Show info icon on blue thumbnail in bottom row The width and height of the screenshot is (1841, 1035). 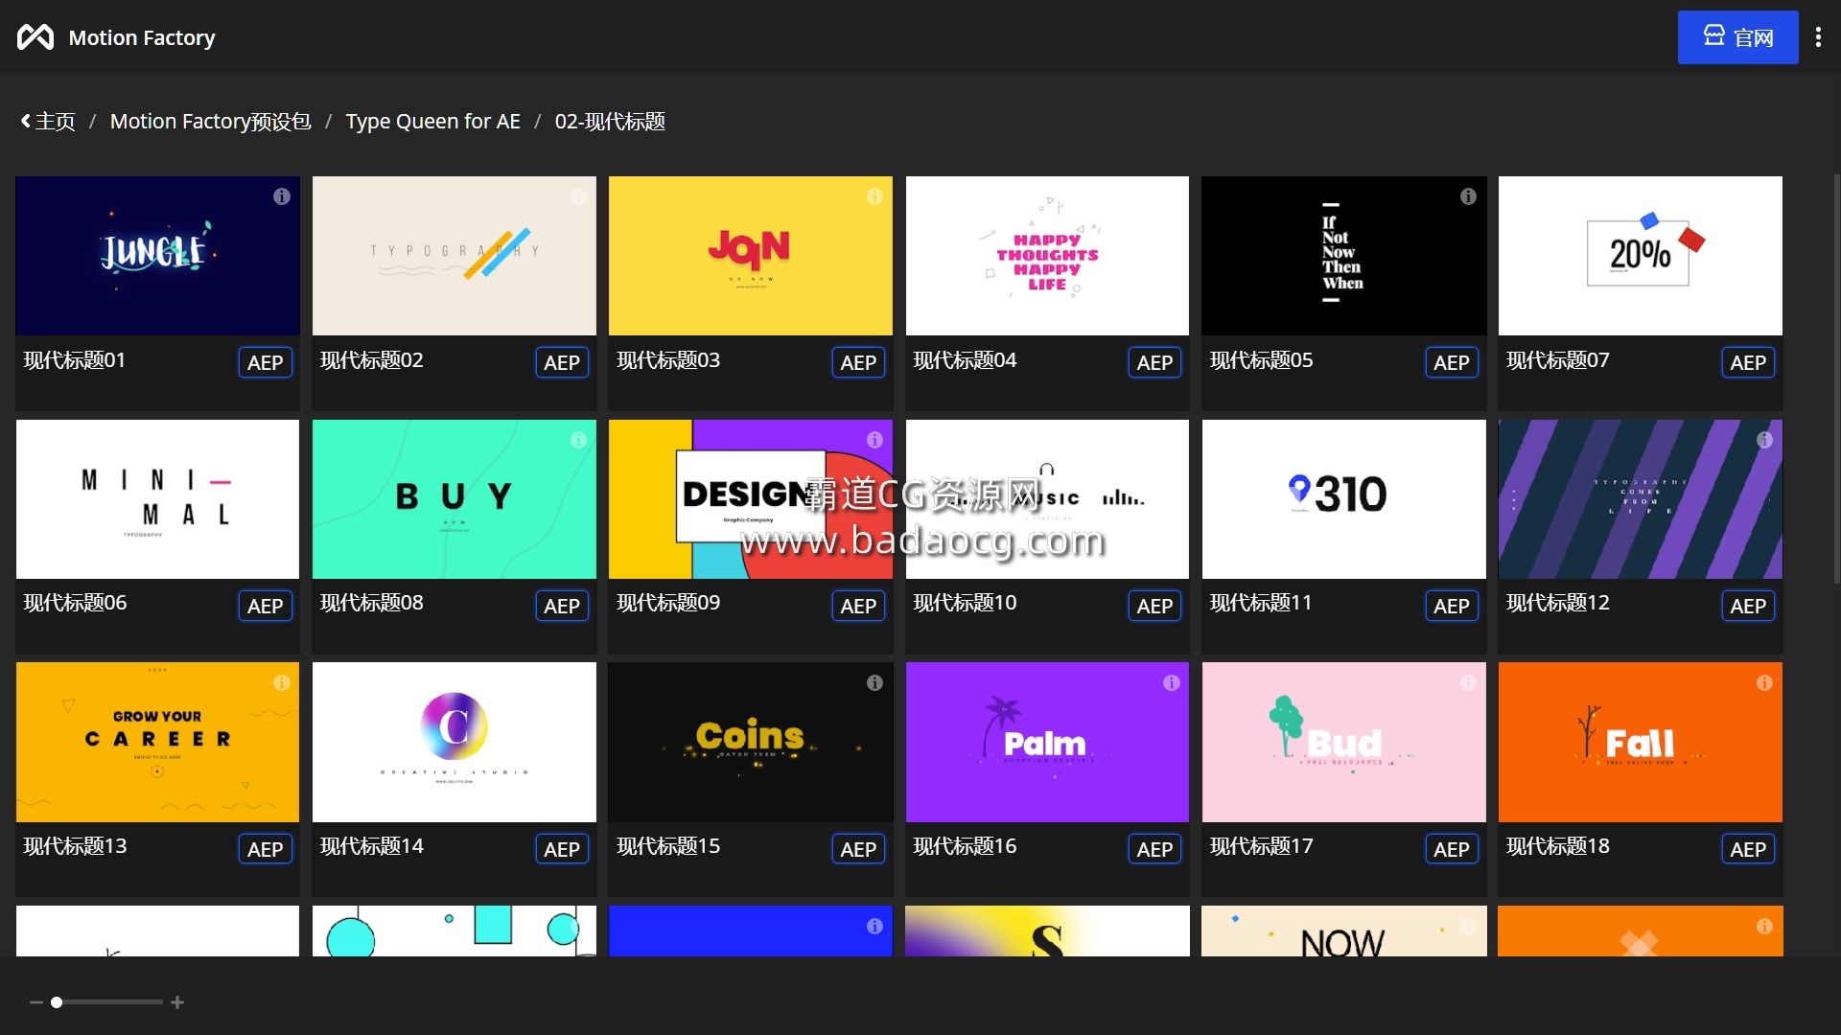coord(874,927)
